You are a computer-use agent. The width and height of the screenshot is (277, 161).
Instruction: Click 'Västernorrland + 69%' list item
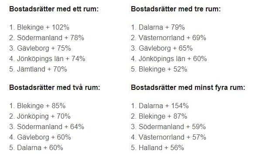click(168, 38)
